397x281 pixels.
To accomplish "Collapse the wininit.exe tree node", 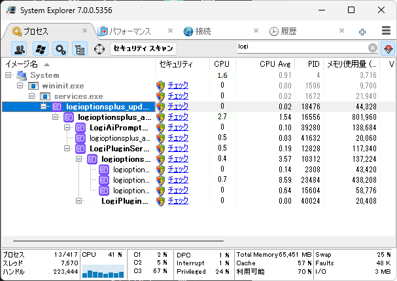I will [x=19, y=86].
